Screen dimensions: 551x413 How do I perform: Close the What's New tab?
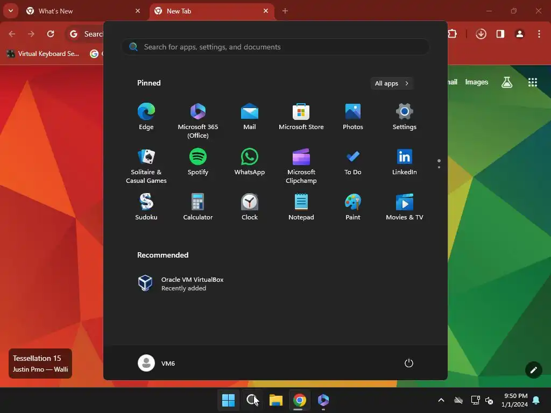click(138, 11)
